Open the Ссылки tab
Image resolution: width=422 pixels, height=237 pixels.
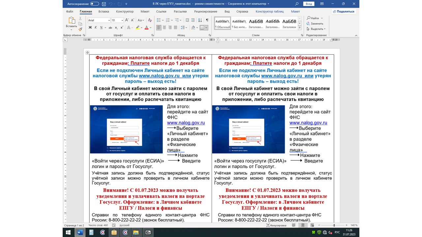(x=161, y=12)
